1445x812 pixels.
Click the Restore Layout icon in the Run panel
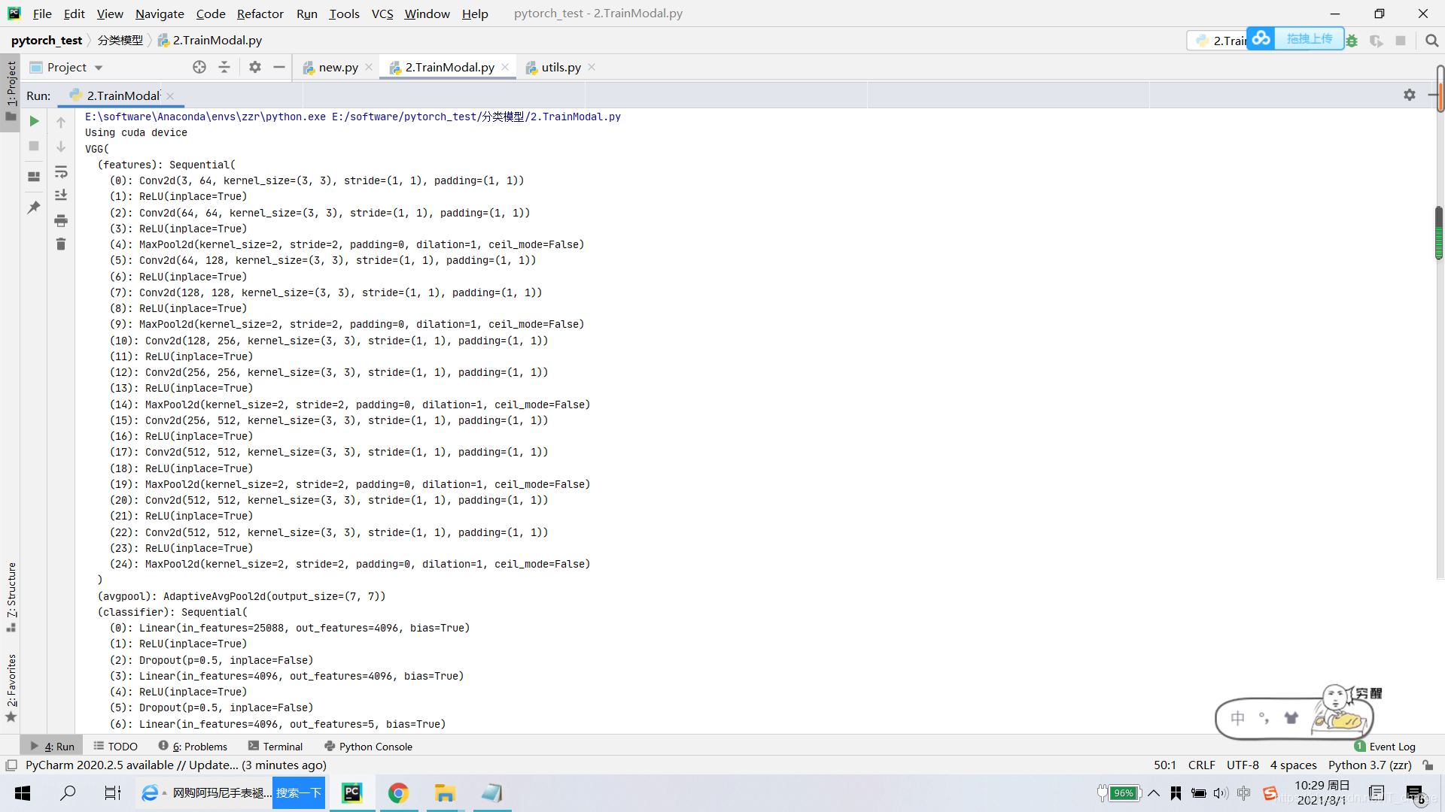click(x=34, y=177)
